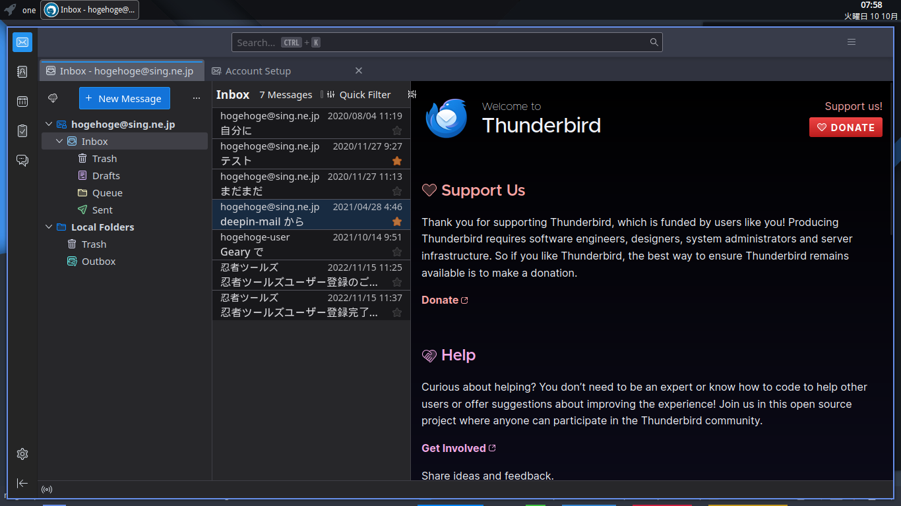Screen dimensions: 901x506
Task: Open the Thunderbird application menu (hamburger)
Action: [852, 42]
